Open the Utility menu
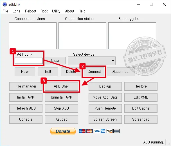The image size is (171, 146). click(x=56, y=11)
